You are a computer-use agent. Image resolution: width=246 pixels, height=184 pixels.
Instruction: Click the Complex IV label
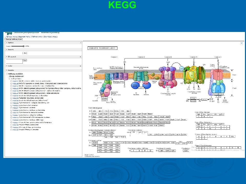pos(194,57)
